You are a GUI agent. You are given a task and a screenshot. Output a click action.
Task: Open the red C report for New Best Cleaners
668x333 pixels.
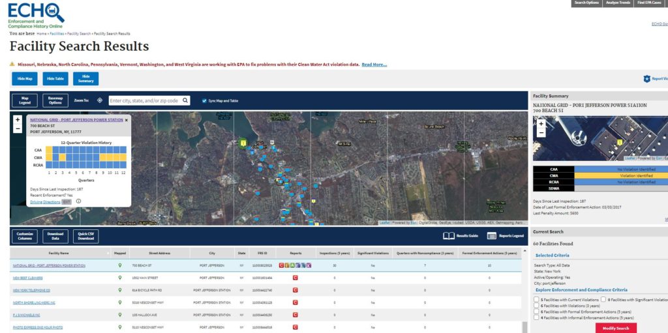[296, 278]
